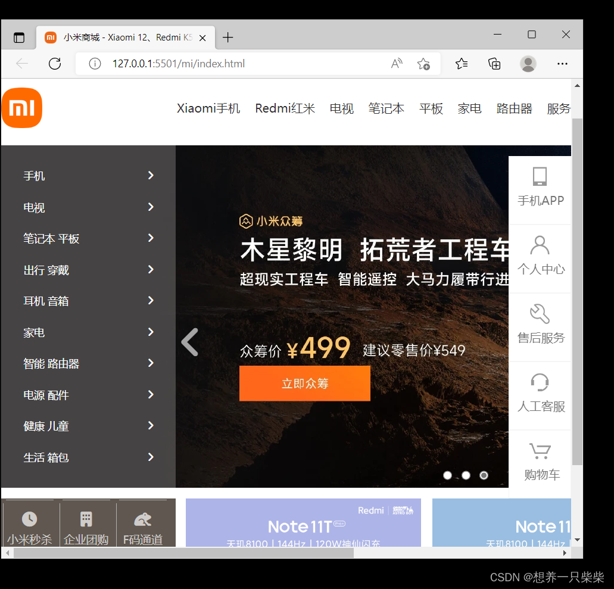Viewport: 614px width, 589px height.
Task: Open the browser settings ellipsis menu
Action: pos(562,64)
